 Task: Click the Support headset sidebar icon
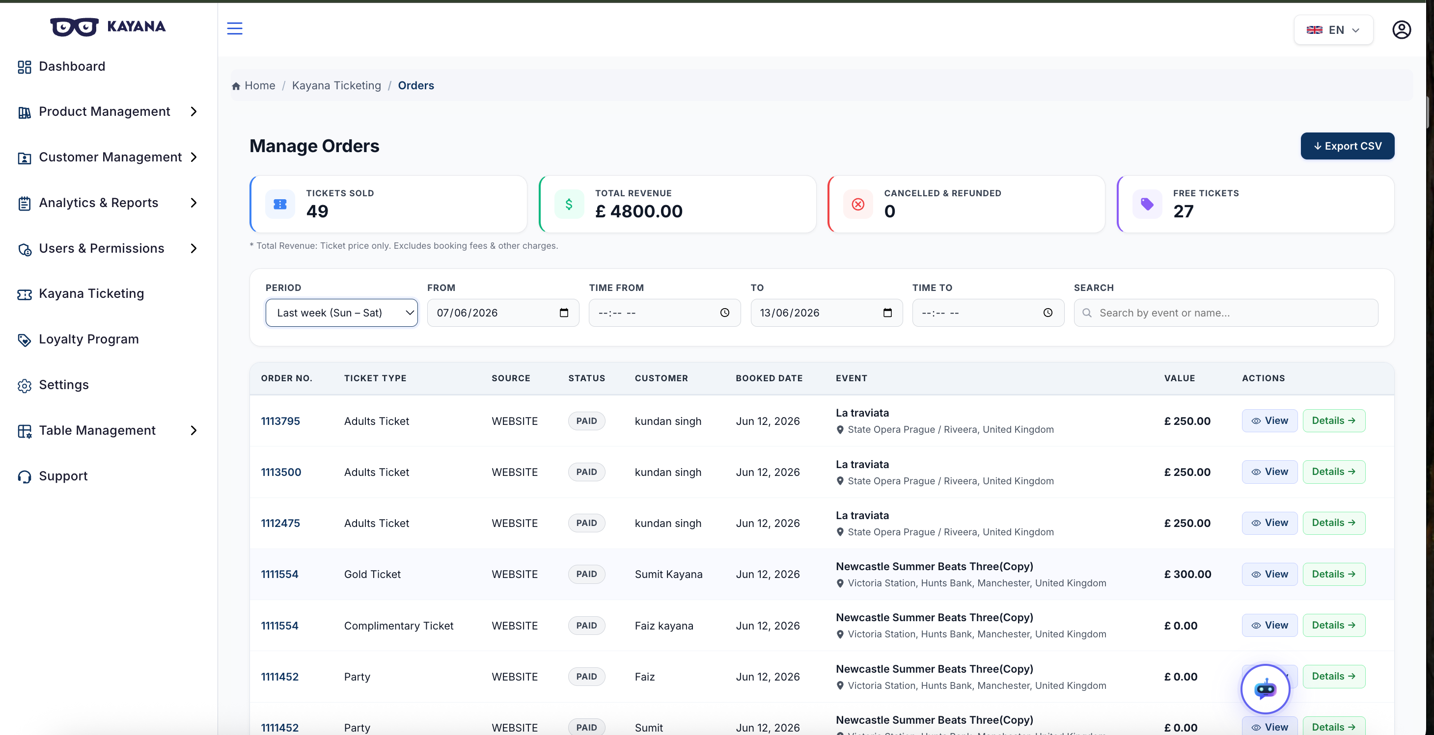(24, 476)
